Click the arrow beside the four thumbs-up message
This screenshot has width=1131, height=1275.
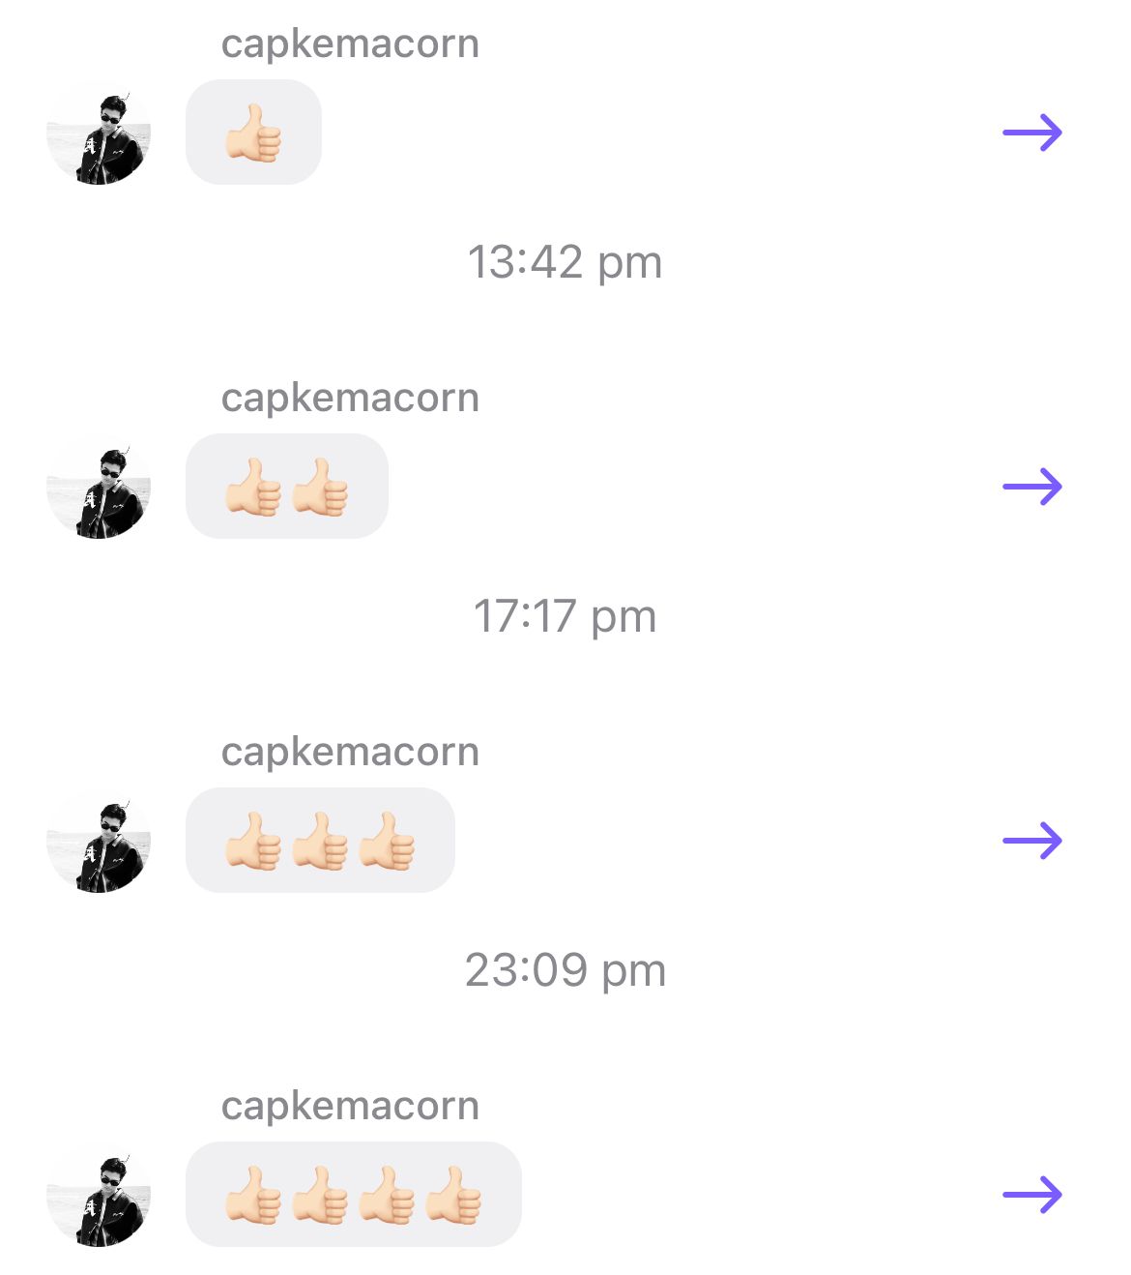pyautogui.click(x=1032, y=1195)
